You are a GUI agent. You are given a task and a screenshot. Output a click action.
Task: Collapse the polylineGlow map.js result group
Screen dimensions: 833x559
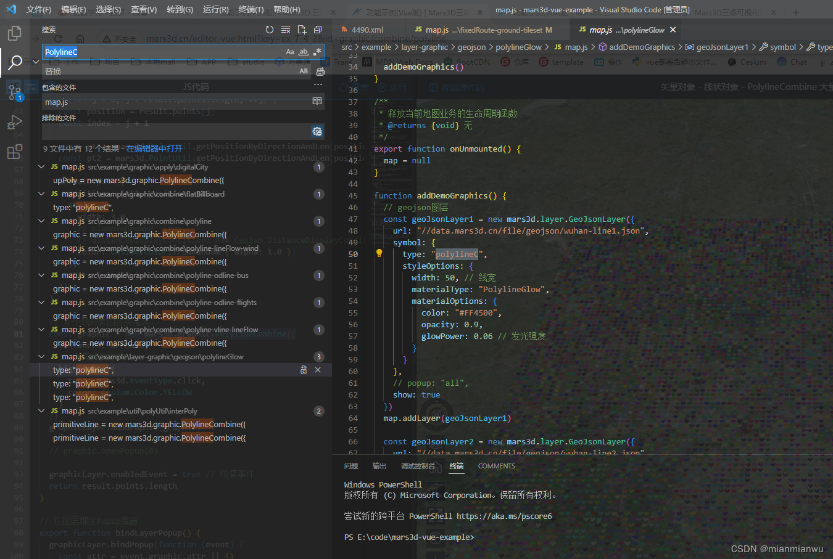click(41, 356)
